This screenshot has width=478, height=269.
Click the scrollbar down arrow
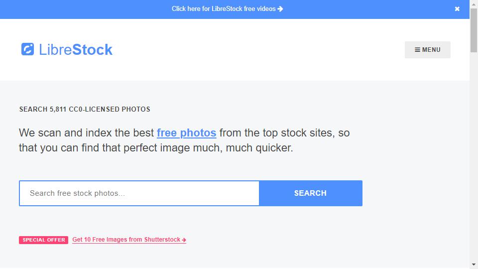(474, 265)
